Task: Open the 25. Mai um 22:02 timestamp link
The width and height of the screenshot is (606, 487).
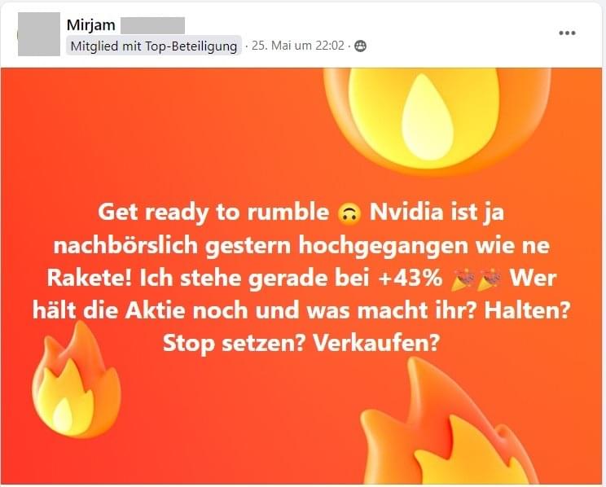Action: tap(298, 46)
